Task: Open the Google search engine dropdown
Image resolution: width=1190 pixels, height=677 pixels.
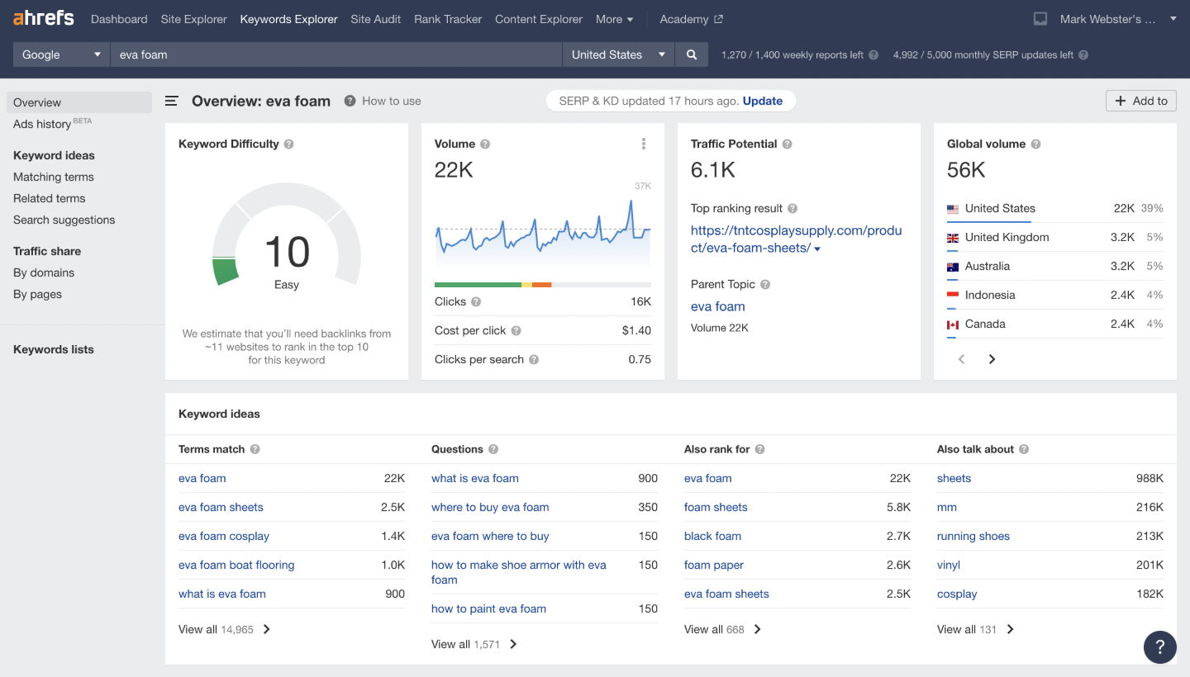Action: click(62, 54)
